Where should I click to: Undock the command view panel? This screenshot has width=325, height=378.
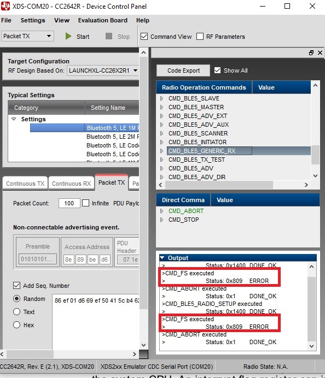coord(311,52)
